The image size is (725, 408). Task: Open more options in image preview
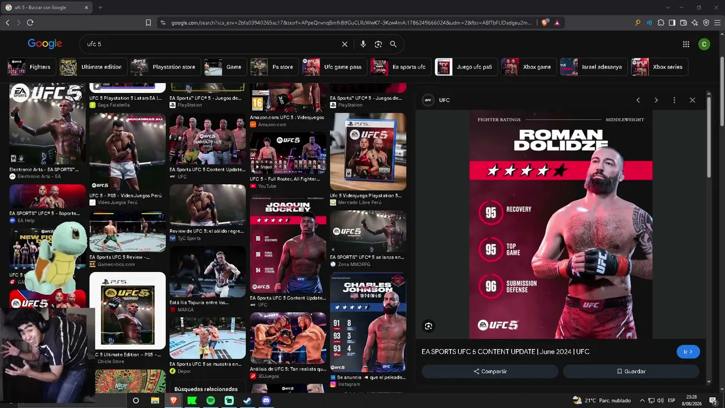(x=674, y=100)
